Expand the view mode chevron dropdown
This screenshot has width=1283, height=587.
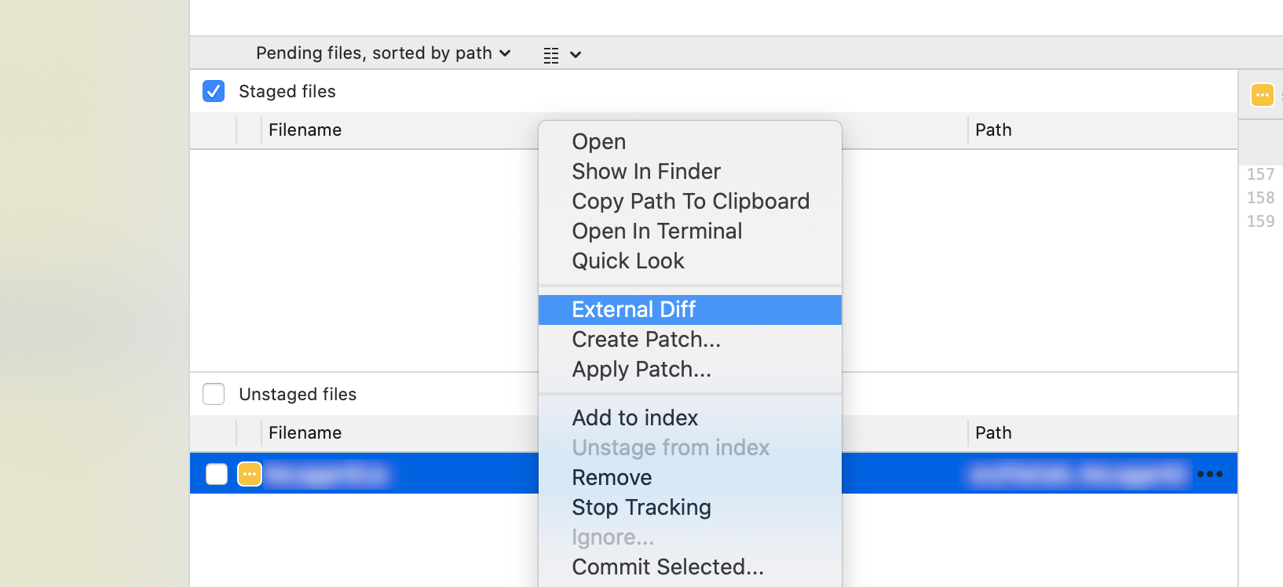pyautogui.click(x=576, y=55)
